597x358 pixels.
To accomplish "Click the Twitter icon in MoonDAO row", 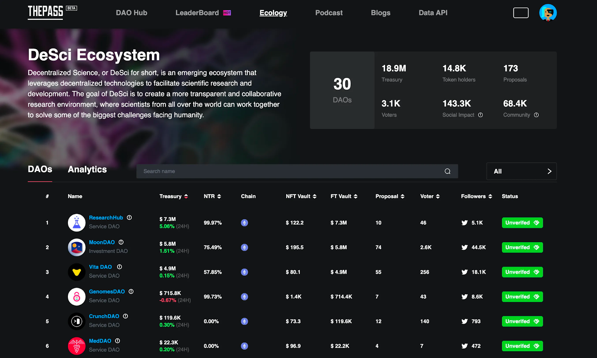I will [x=465, y=247].
